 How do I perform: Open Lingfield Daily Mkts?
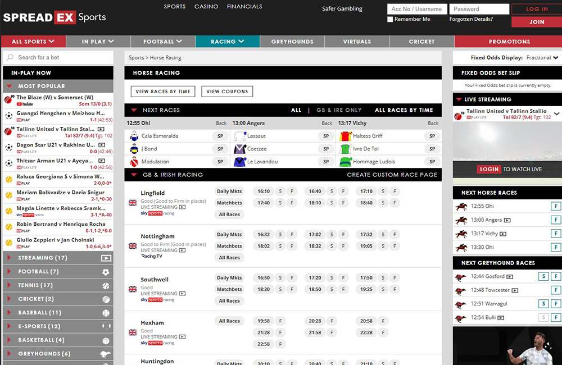[x=229, y=191]
